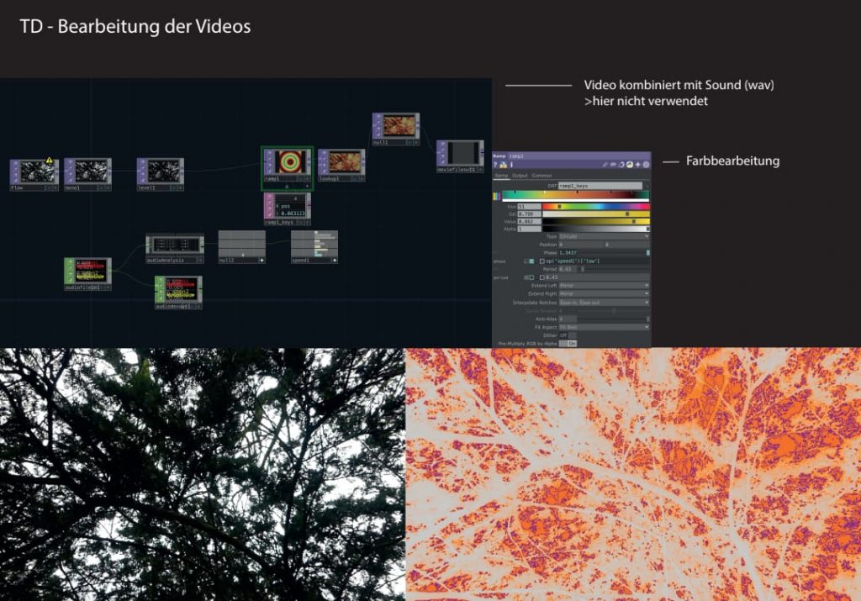Click the plus viewer icon on speed1 node
Image resolution: width=861 pixels, height=601 pixels.
(334, 261)
